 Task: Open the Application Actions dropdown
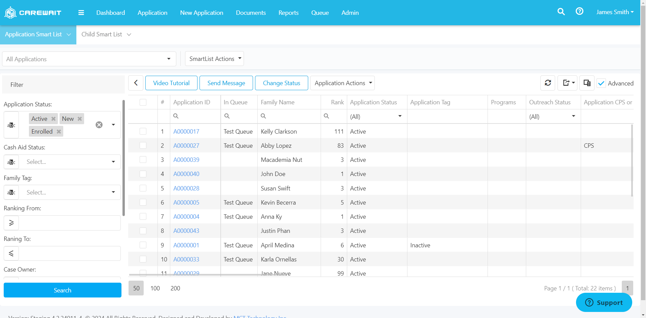[343, 83]
